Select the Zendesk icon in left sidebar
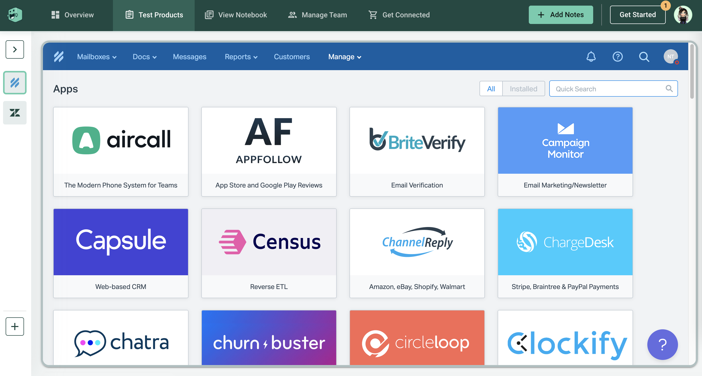This screenshot has width=702, height=376. pyautogui.click(x=15, y=113)
